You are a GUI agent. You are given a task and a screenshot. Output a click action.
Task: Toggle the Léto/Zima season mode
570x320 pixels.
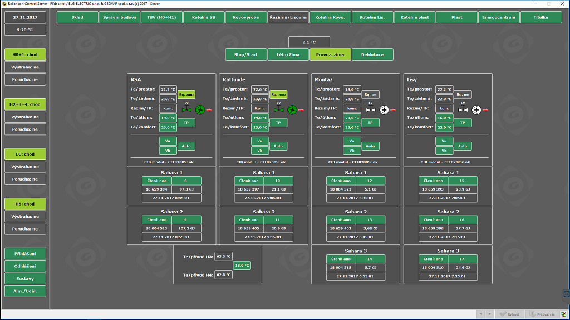[x=288, y=54]
